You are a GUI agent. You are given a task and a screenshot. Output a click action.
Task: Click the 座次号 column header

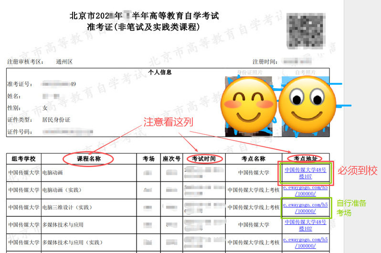point(171,159)
